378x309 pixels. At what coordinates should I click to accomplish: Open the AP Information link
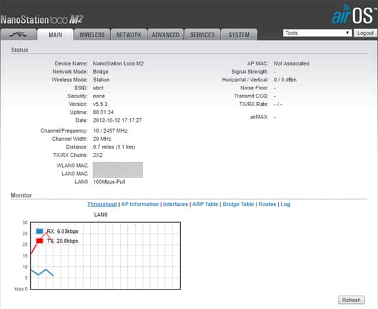click(140, 205)
